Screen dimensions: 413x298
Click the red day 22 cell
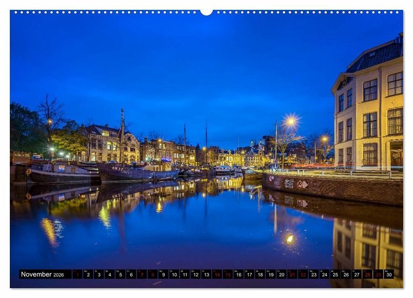[304, 274]
